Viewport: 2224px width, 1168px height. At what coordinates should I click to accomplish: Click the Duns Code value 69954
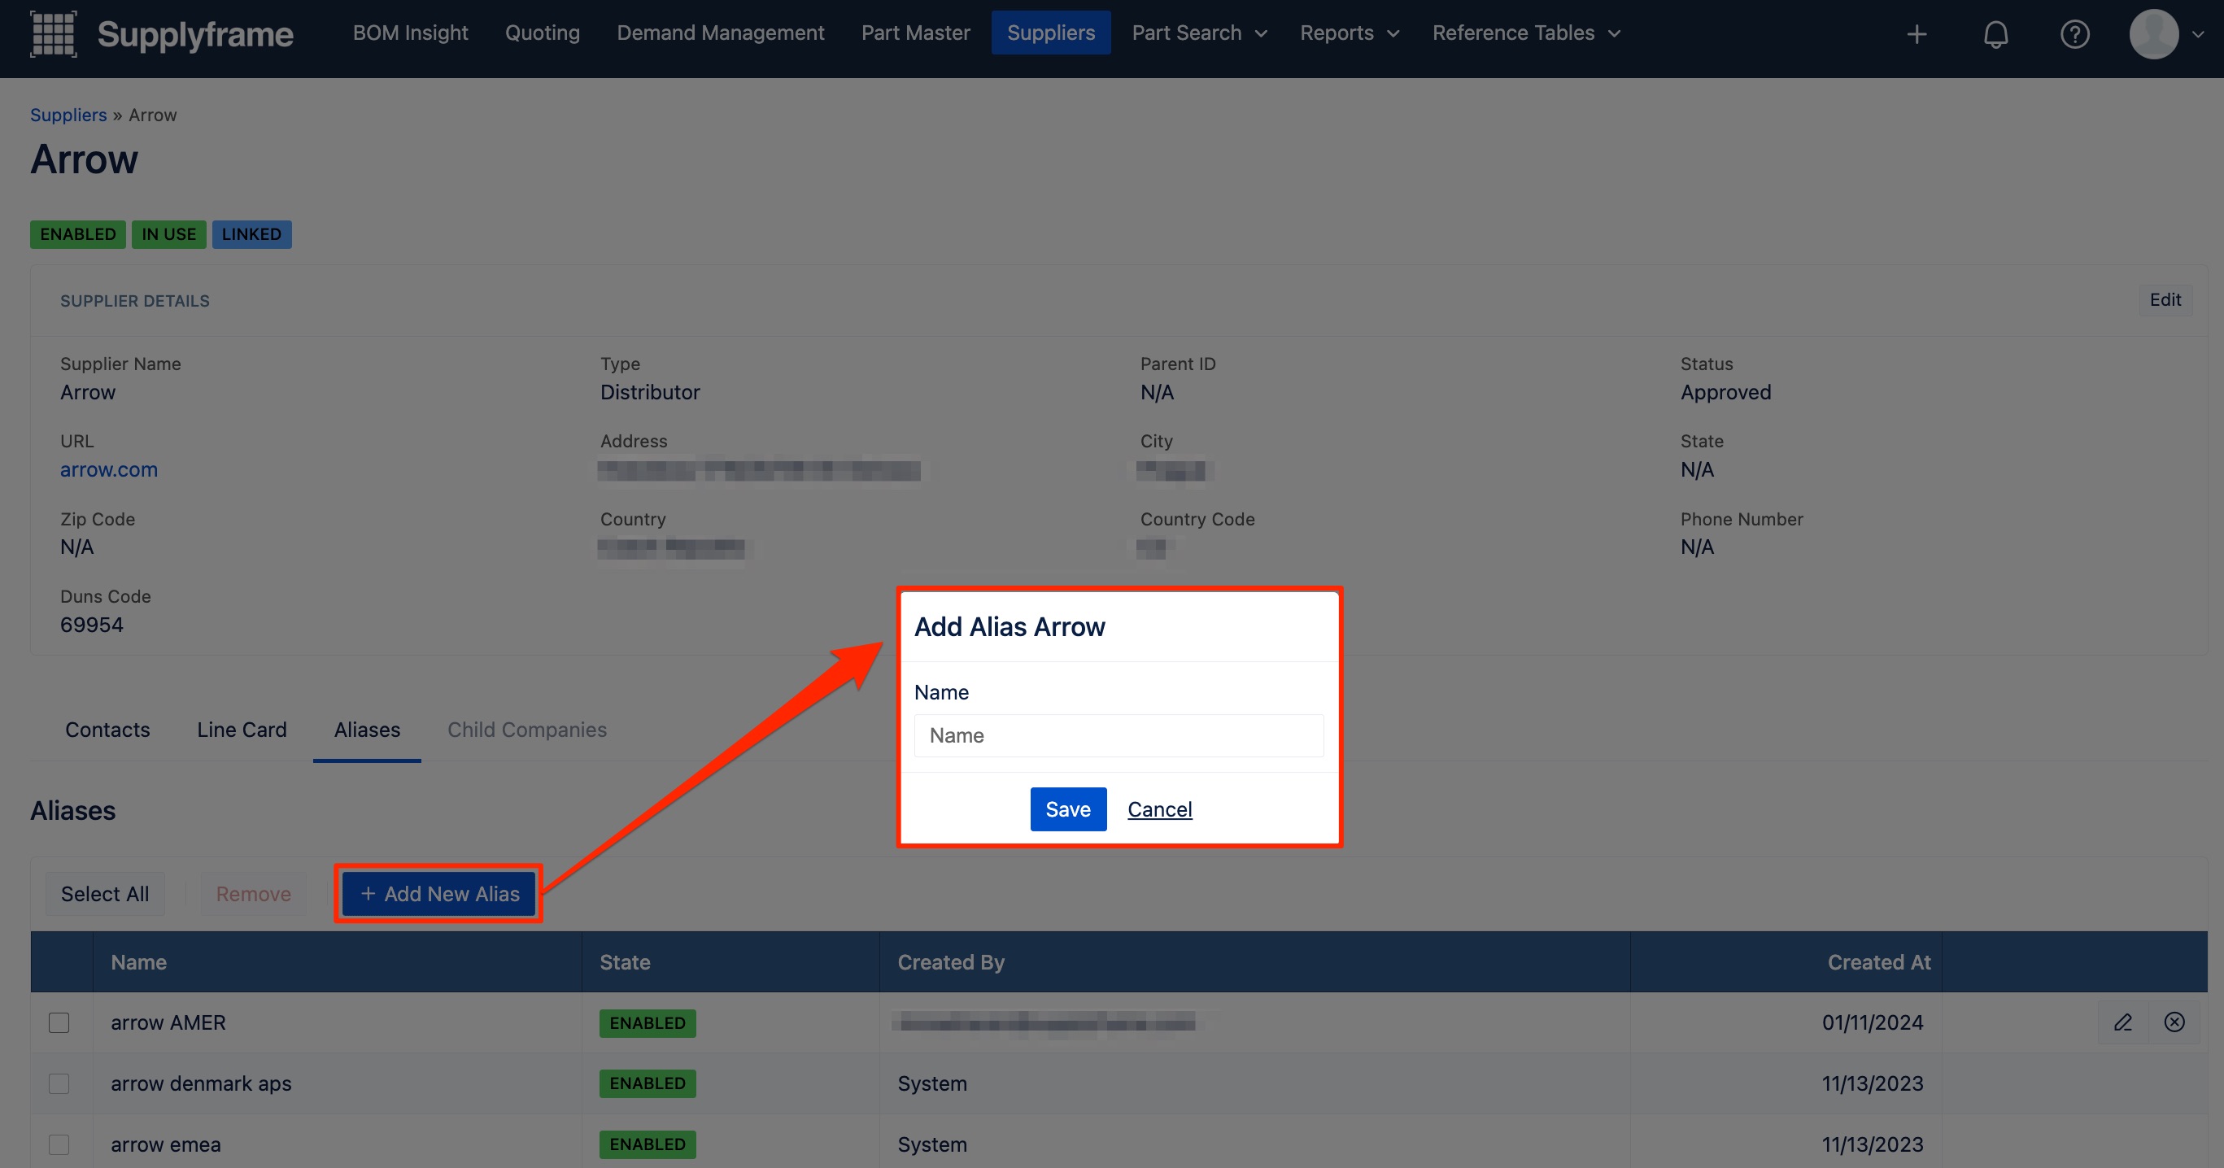point(92,624)
